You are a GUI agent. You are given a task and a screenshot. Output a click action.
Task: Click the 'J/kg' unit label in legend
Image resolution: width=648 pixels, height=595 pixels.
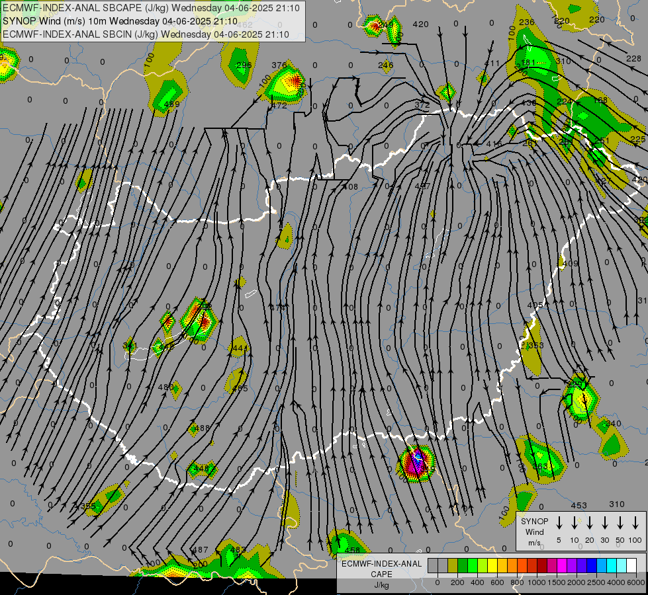click(x=381, y=585)
